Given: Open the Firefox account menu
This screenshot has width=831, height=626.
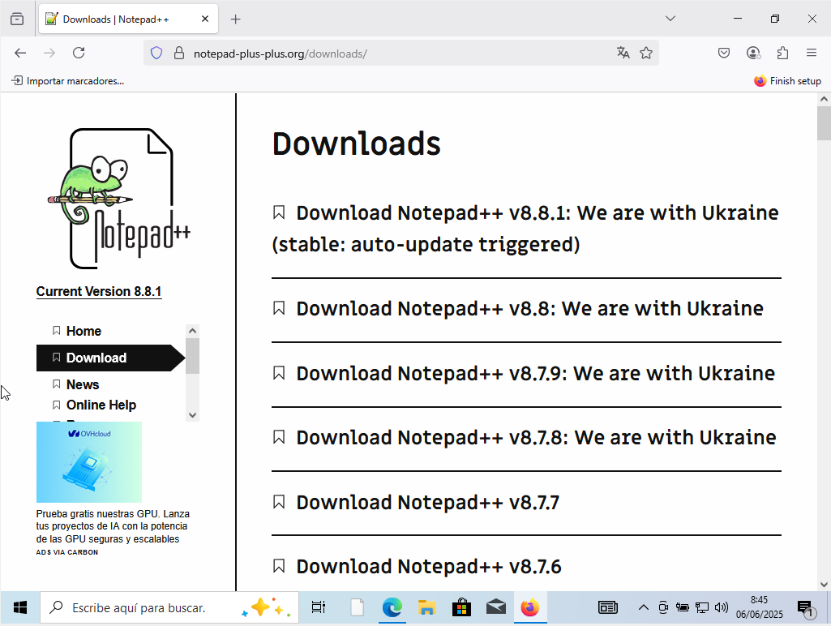Looking at the screenshot, I should [753, 53].
